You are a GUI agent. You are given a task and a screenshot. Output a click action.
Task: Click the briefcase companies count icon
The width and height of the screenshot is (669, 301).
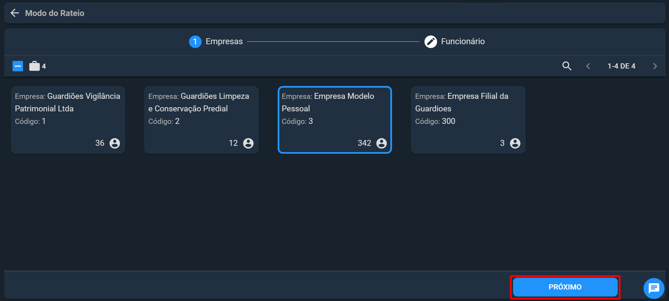(35, 66)
